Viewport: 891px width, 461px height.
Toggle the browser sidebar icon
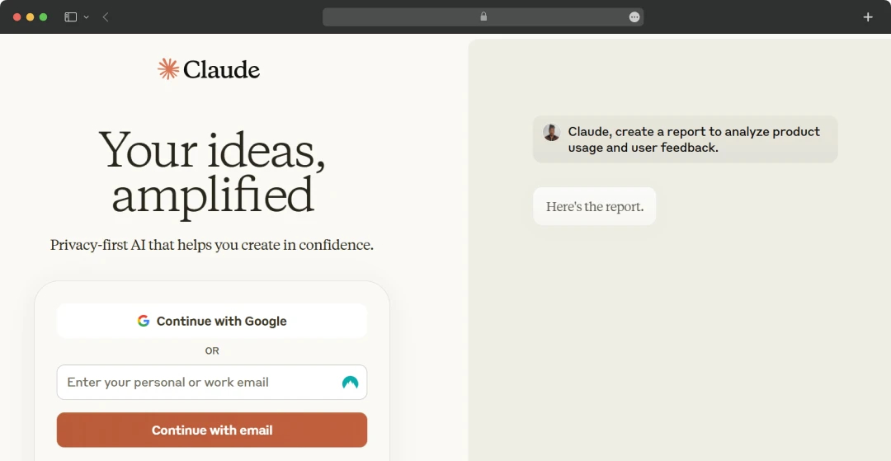(70, 17)
